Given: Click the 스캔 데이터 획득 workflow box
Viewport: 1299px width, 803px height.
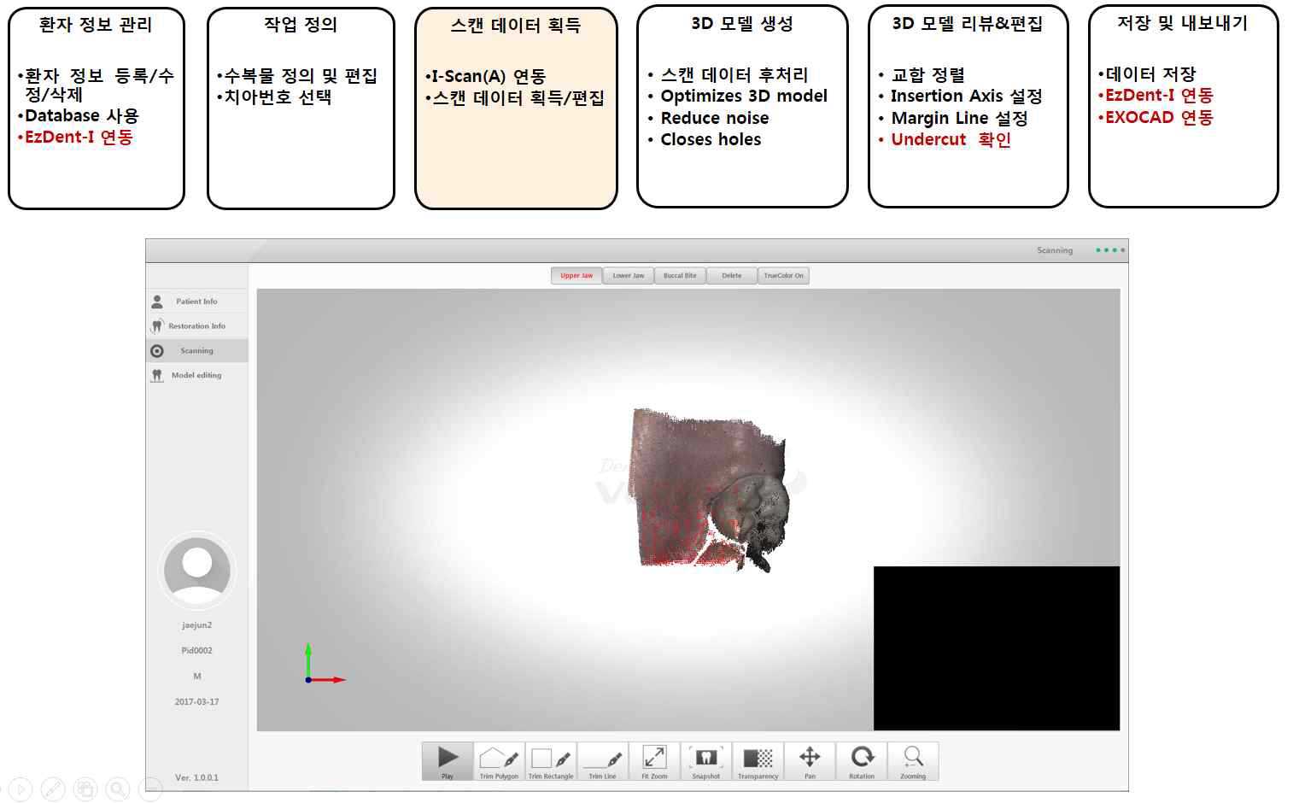Looking at the screenshot, I should tap(516, 108).
